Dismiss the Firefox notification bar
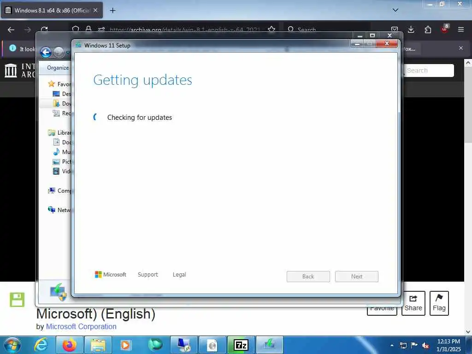The image size is (472, 354). (461, 48)
